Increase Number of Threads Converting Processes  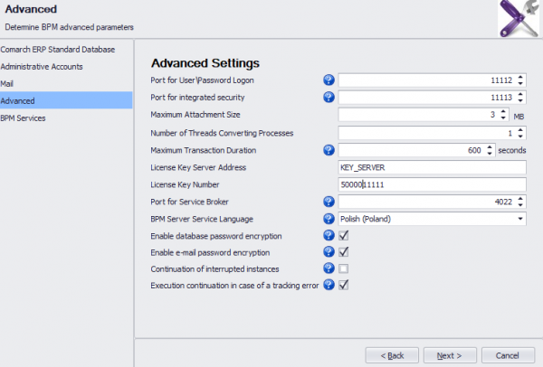[520, 130]
